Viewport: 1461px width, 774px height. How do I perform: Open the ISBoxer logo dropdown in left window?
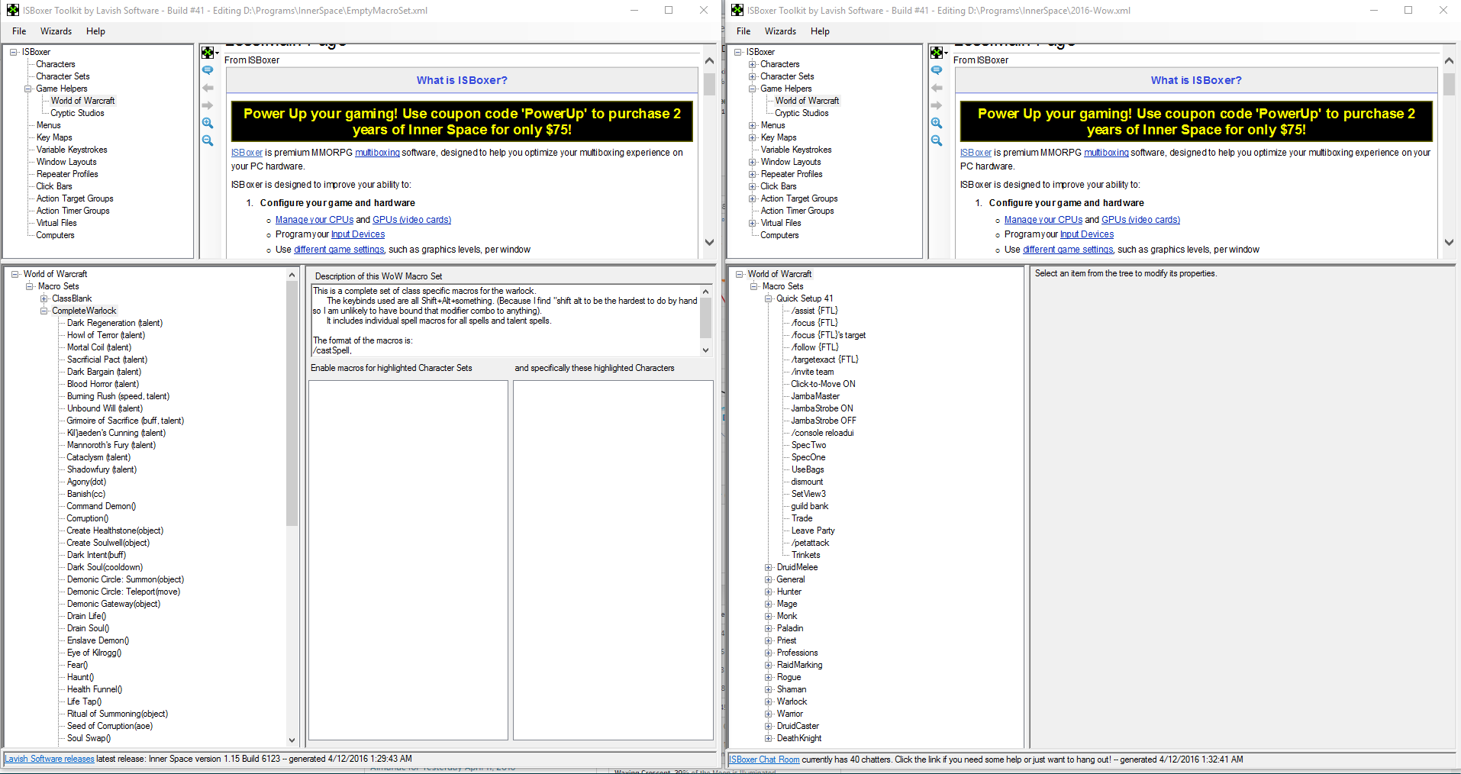pos(210,53)
